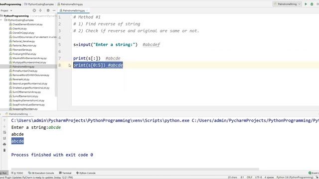The width and height of the screenshot is (319, 179).
Task: Clear console output with trash icon
Action: click(x=4, y=150)
